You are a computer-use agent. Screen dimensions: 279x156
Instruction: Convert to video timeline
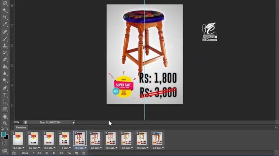point(14,153)
